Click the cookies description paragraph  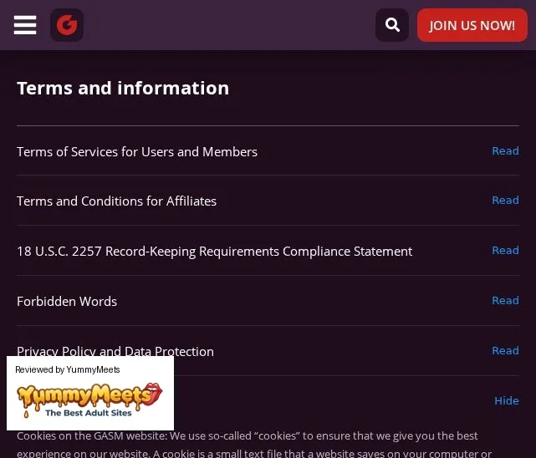[x=254, y=445]
